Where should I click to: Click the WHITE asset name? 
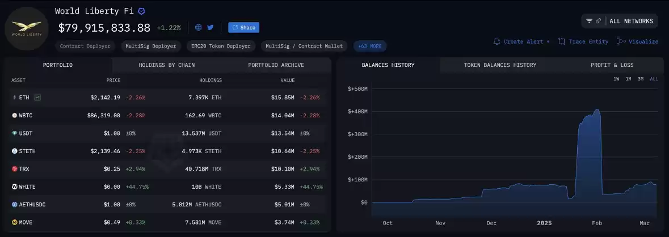(x=27, y=187)
